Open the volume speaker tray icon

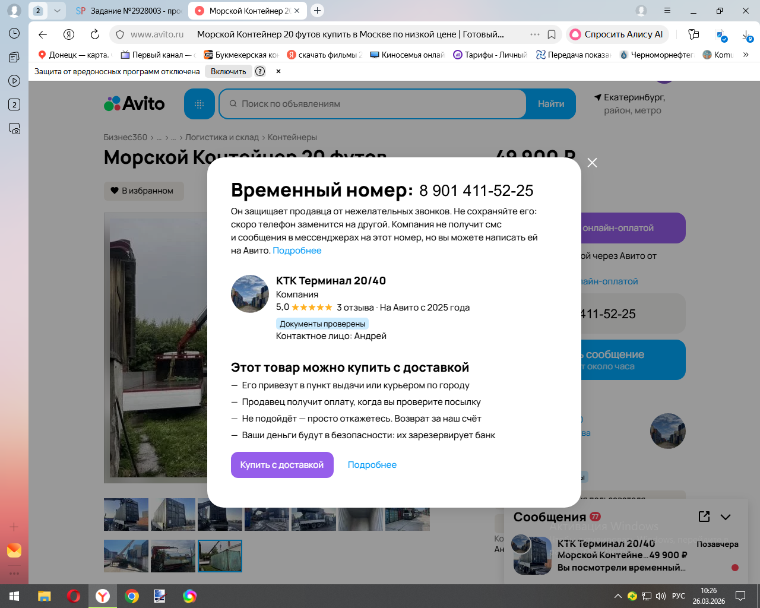click(661, 596)
